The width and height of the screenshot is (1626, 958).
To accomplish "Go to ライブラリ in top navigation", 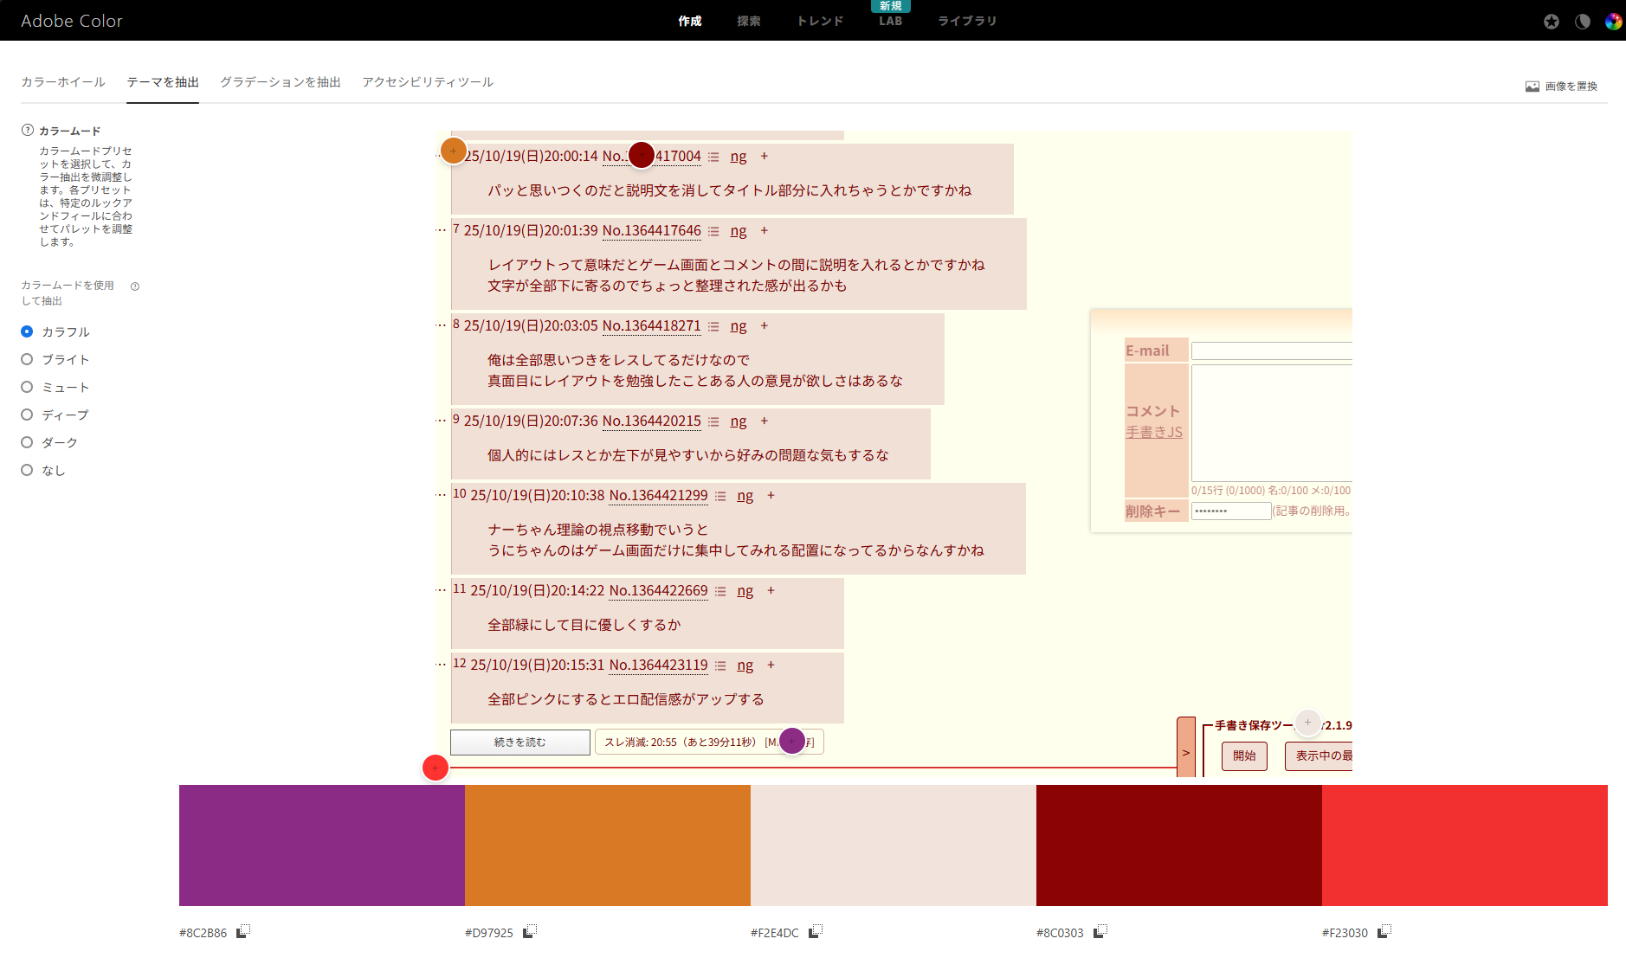I will point(967,22).
